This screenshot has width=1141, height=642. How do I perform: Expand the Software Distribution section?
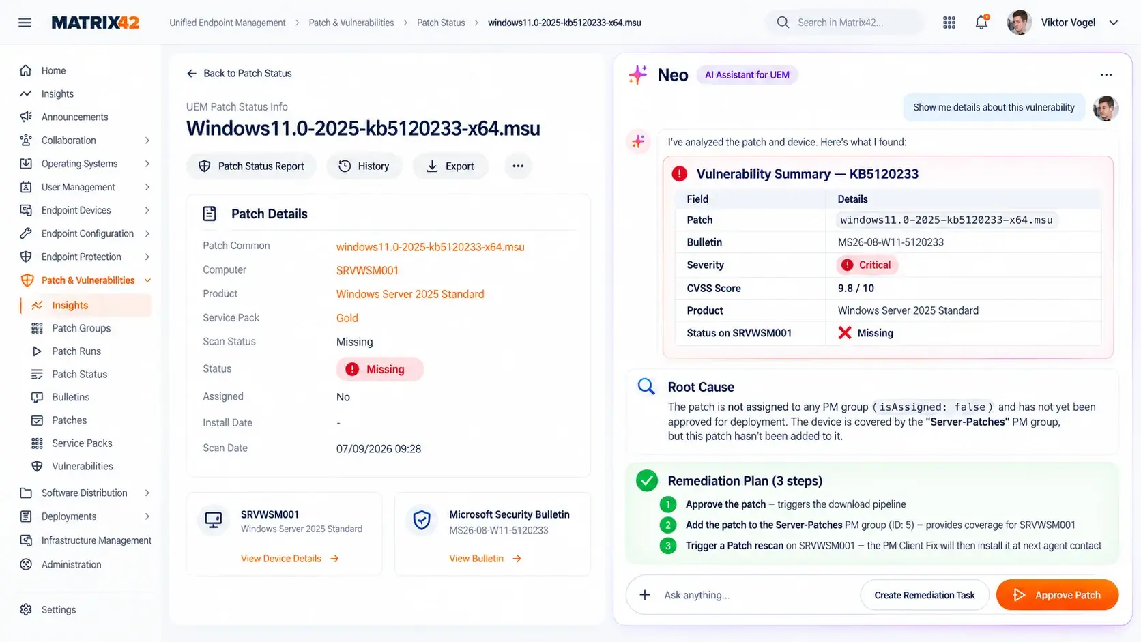(147, 493)
